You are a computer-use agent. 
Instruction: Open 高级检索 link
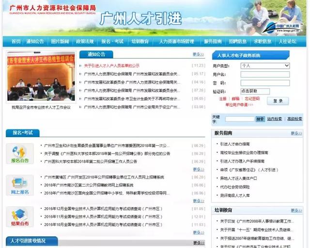point(295,119)
